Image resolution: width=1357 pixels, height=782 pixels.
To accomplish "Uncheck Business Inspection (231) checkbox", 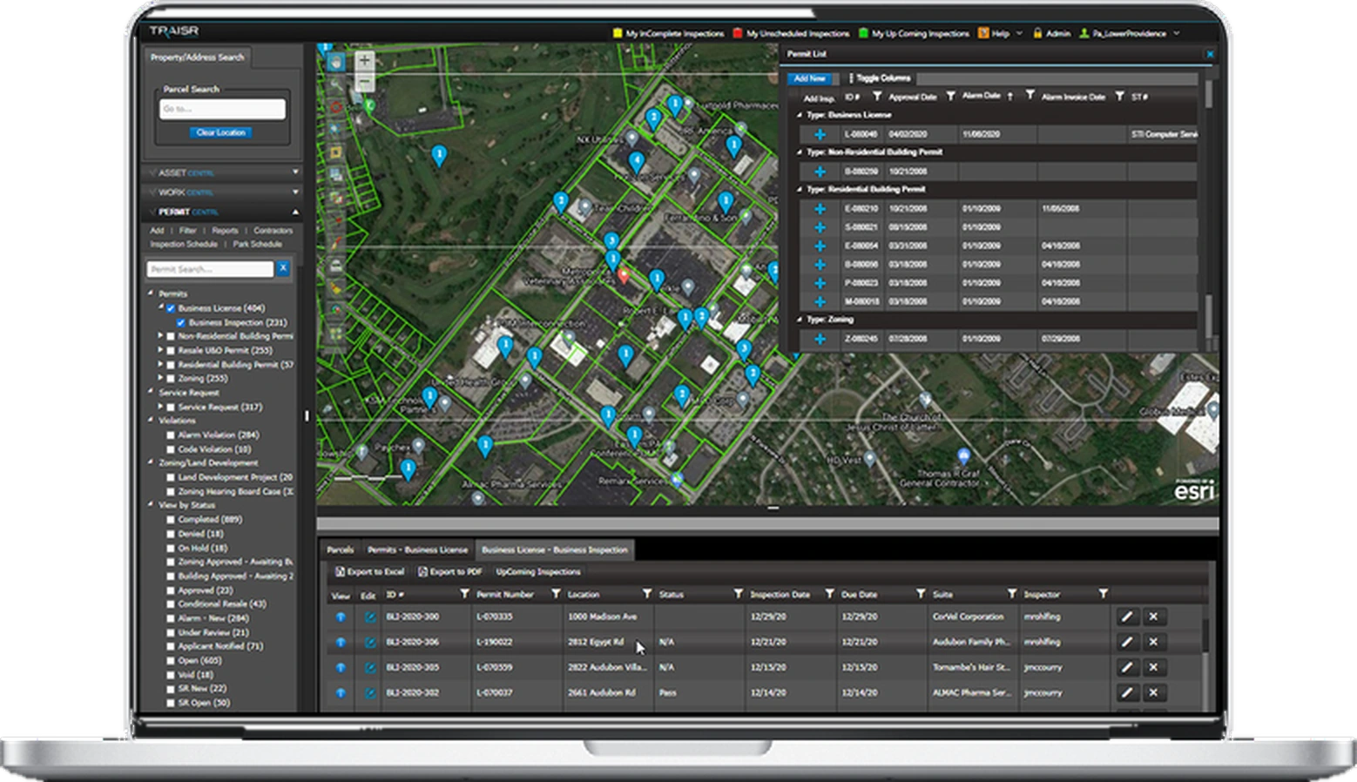I will coord(181,322).
